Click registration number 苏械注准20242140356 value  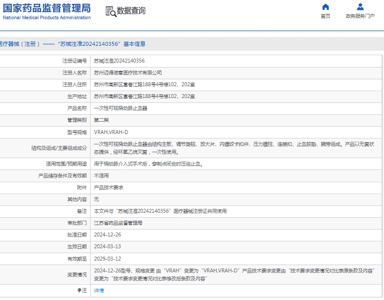[x=119, y=61]
